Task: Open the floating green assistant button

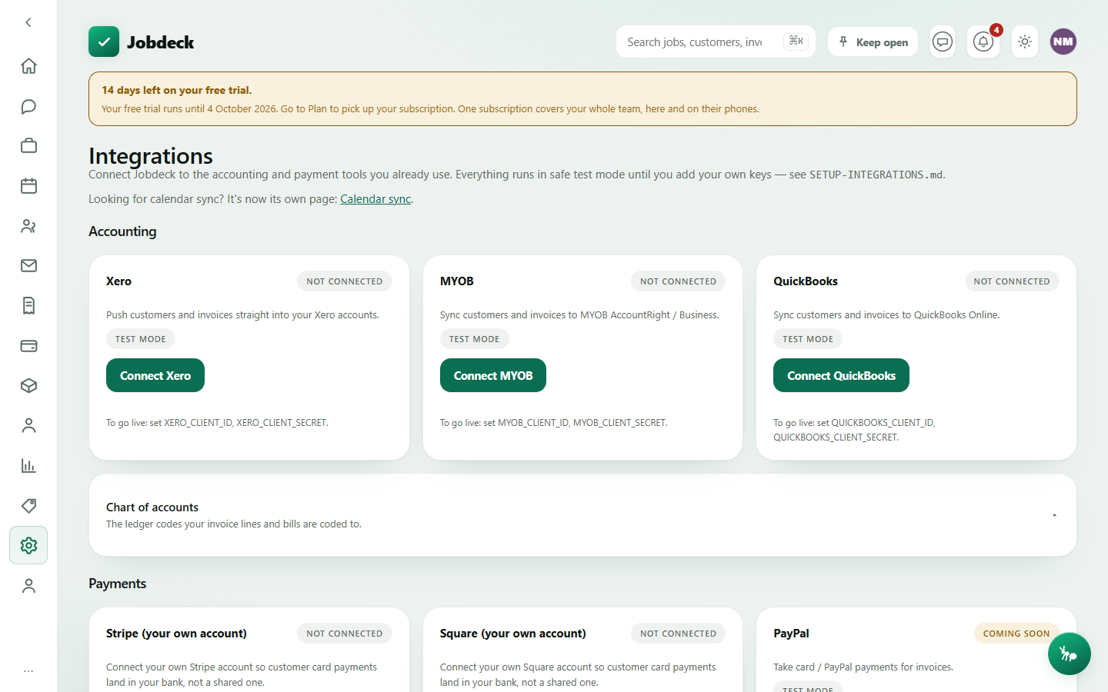Action: (1069, 654)
